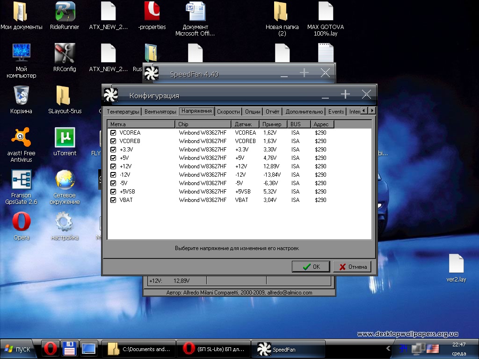Expand hidden system tray icons
479x359 pixels.
388,349
